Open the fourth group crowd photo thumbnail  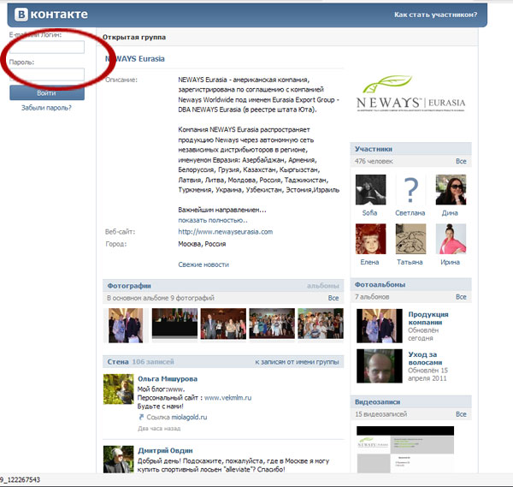272,324
